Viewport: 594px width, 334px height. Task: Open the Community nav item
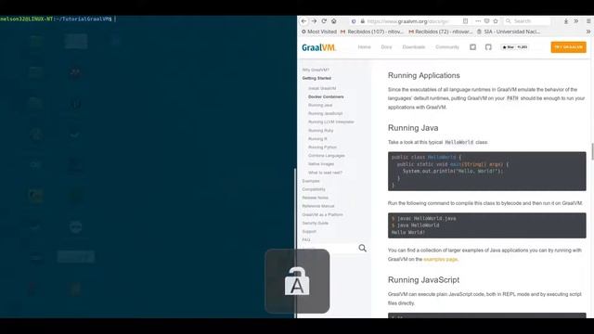click(x=447, y=47)
